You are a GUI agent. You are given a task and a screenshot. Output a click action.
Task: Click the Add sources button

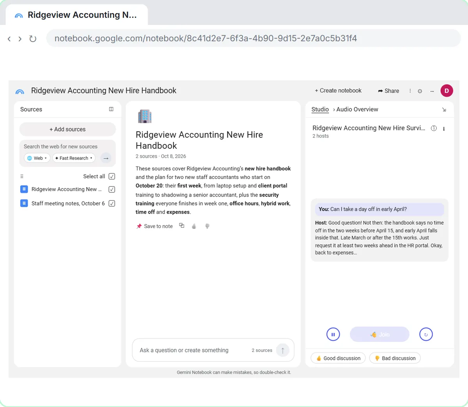tap(67, 129)
